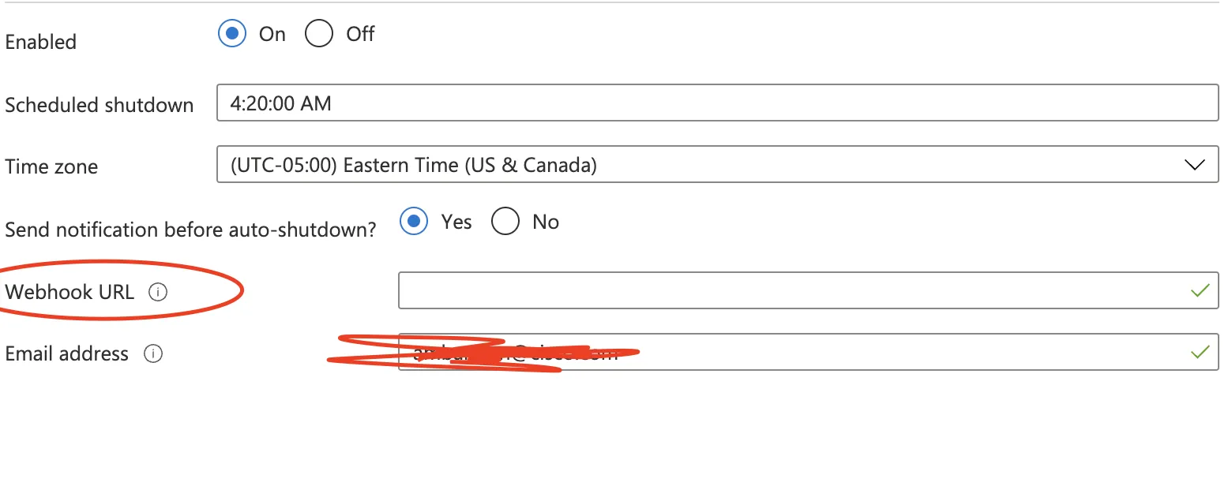Select the Enabled 'Off' radio button

319,34
